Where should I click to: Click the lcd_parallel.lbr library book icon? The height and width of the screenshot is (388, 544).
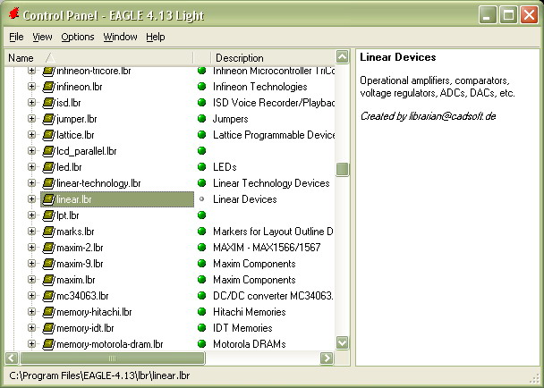(48, 151)
